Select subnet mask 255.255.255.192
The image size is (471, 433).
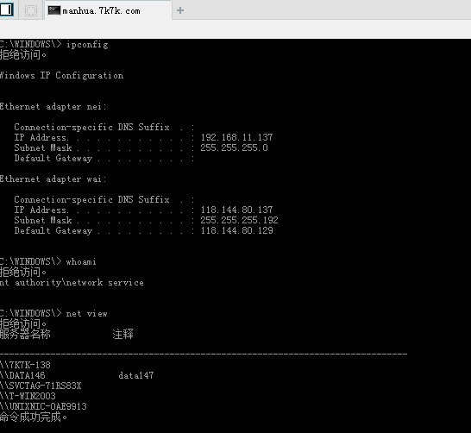click(239, 220)
